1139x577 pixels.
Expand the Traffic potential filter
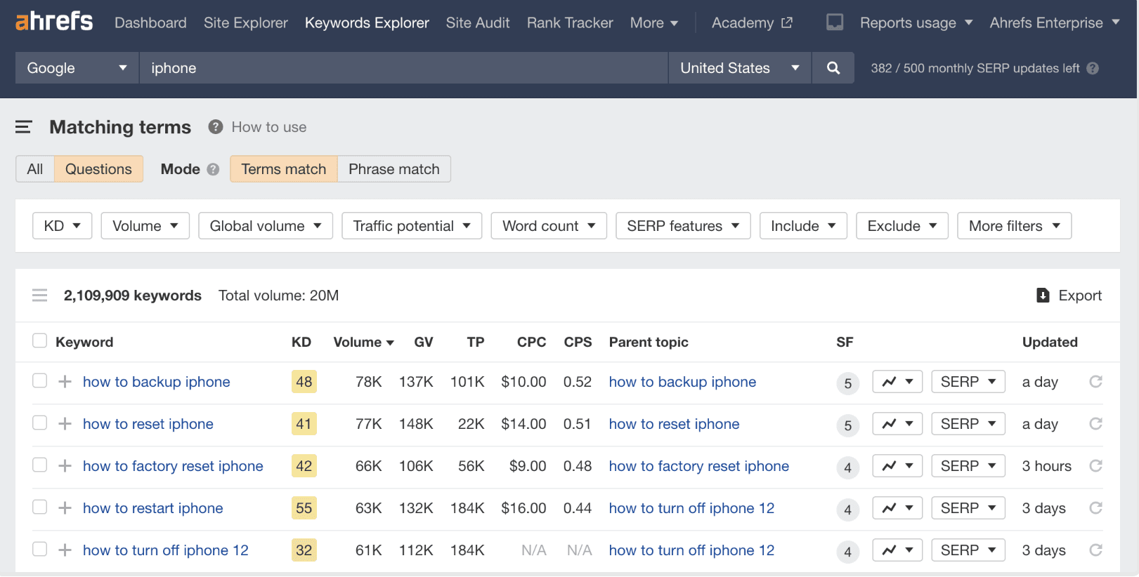click(412, 226)
